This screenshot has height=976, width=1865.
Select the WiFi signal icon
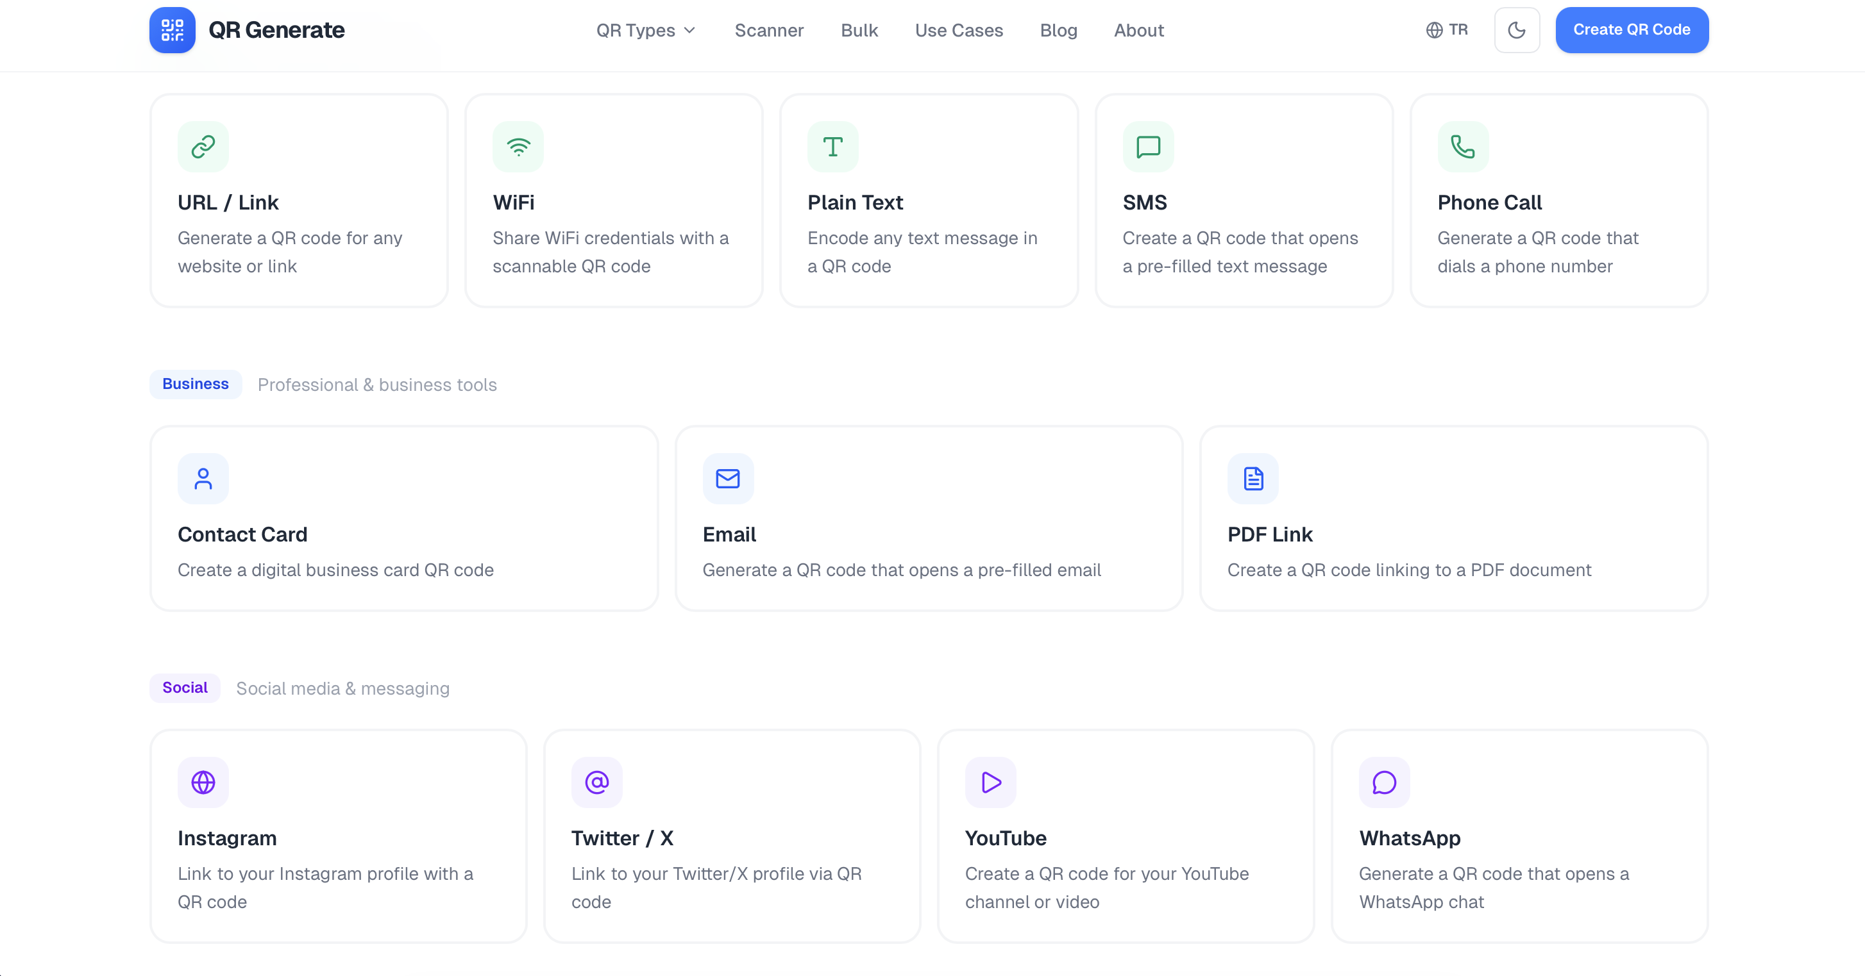point(518,147)
